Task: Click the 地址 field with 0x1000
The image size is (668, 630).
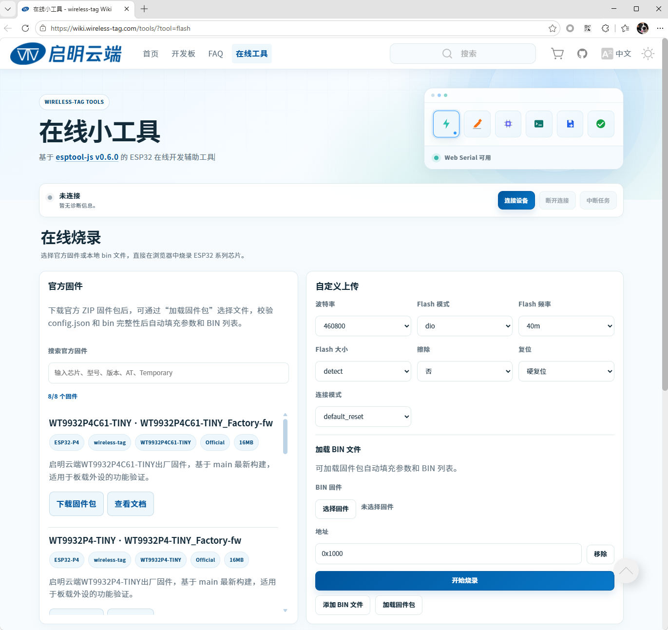Action: [448, 554]
